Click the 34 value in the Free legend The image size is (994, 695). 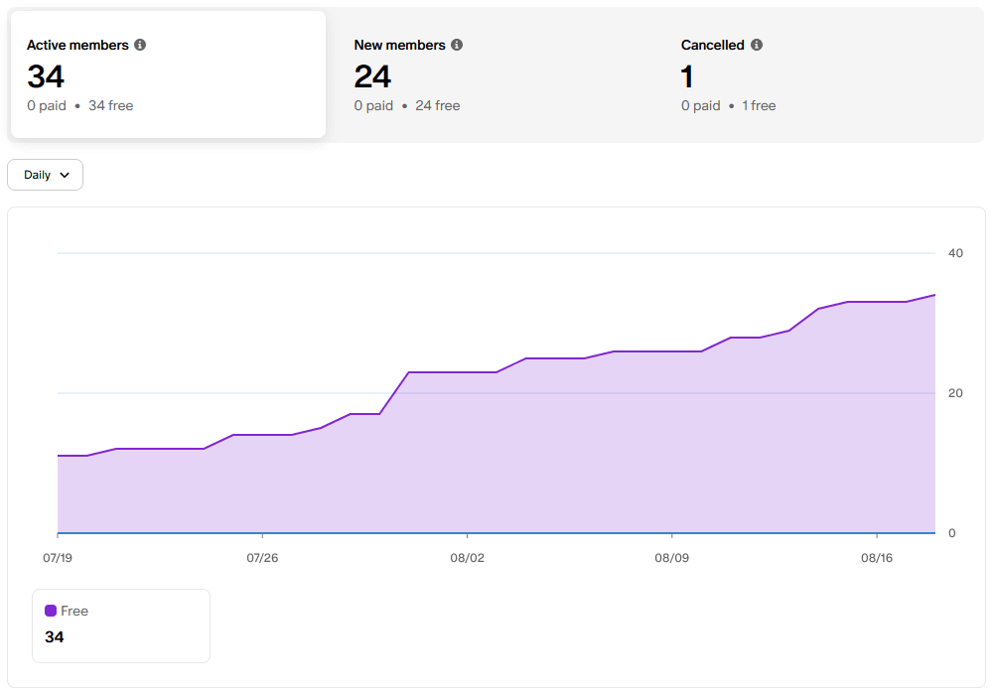(x=55, y=636)
